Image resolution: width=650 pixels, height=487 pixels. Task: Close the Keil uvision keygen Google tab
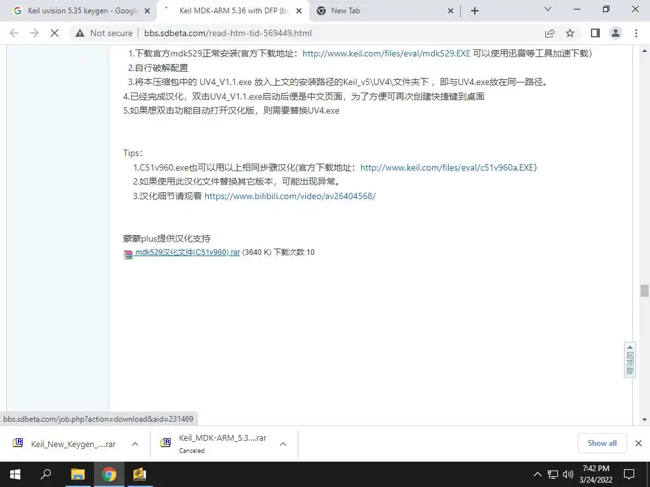pyautogui.click(x=147, y=11)
